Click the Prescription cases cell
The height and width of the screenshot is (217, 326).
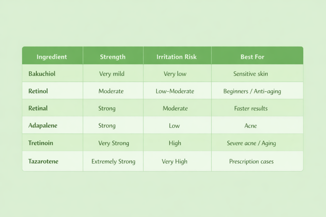251,161
